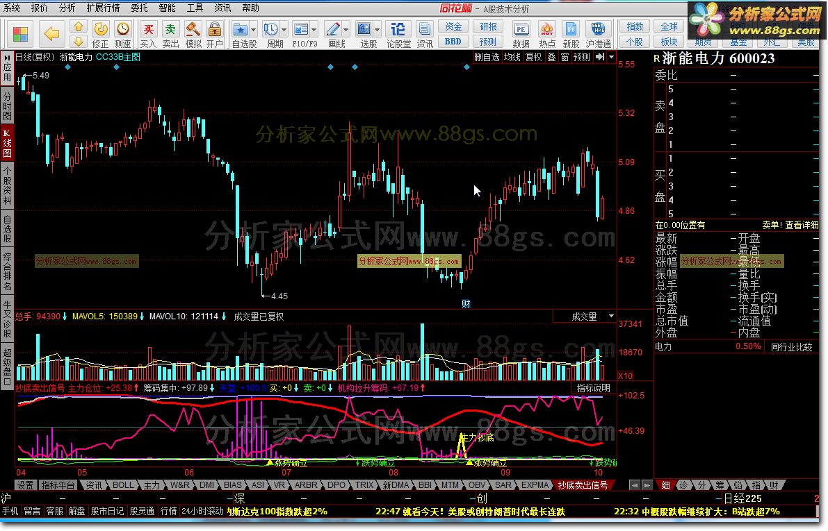Click the 选股 stock picker icon
Image resolution: width=828 pixels, height=531 pixels.
364,30
